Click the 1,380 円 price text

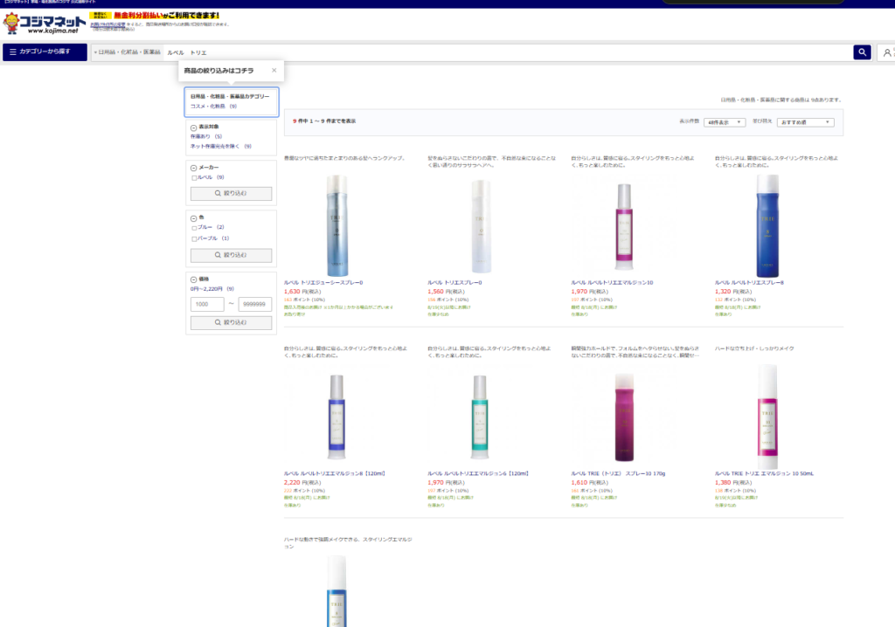(x=733, y=483)
